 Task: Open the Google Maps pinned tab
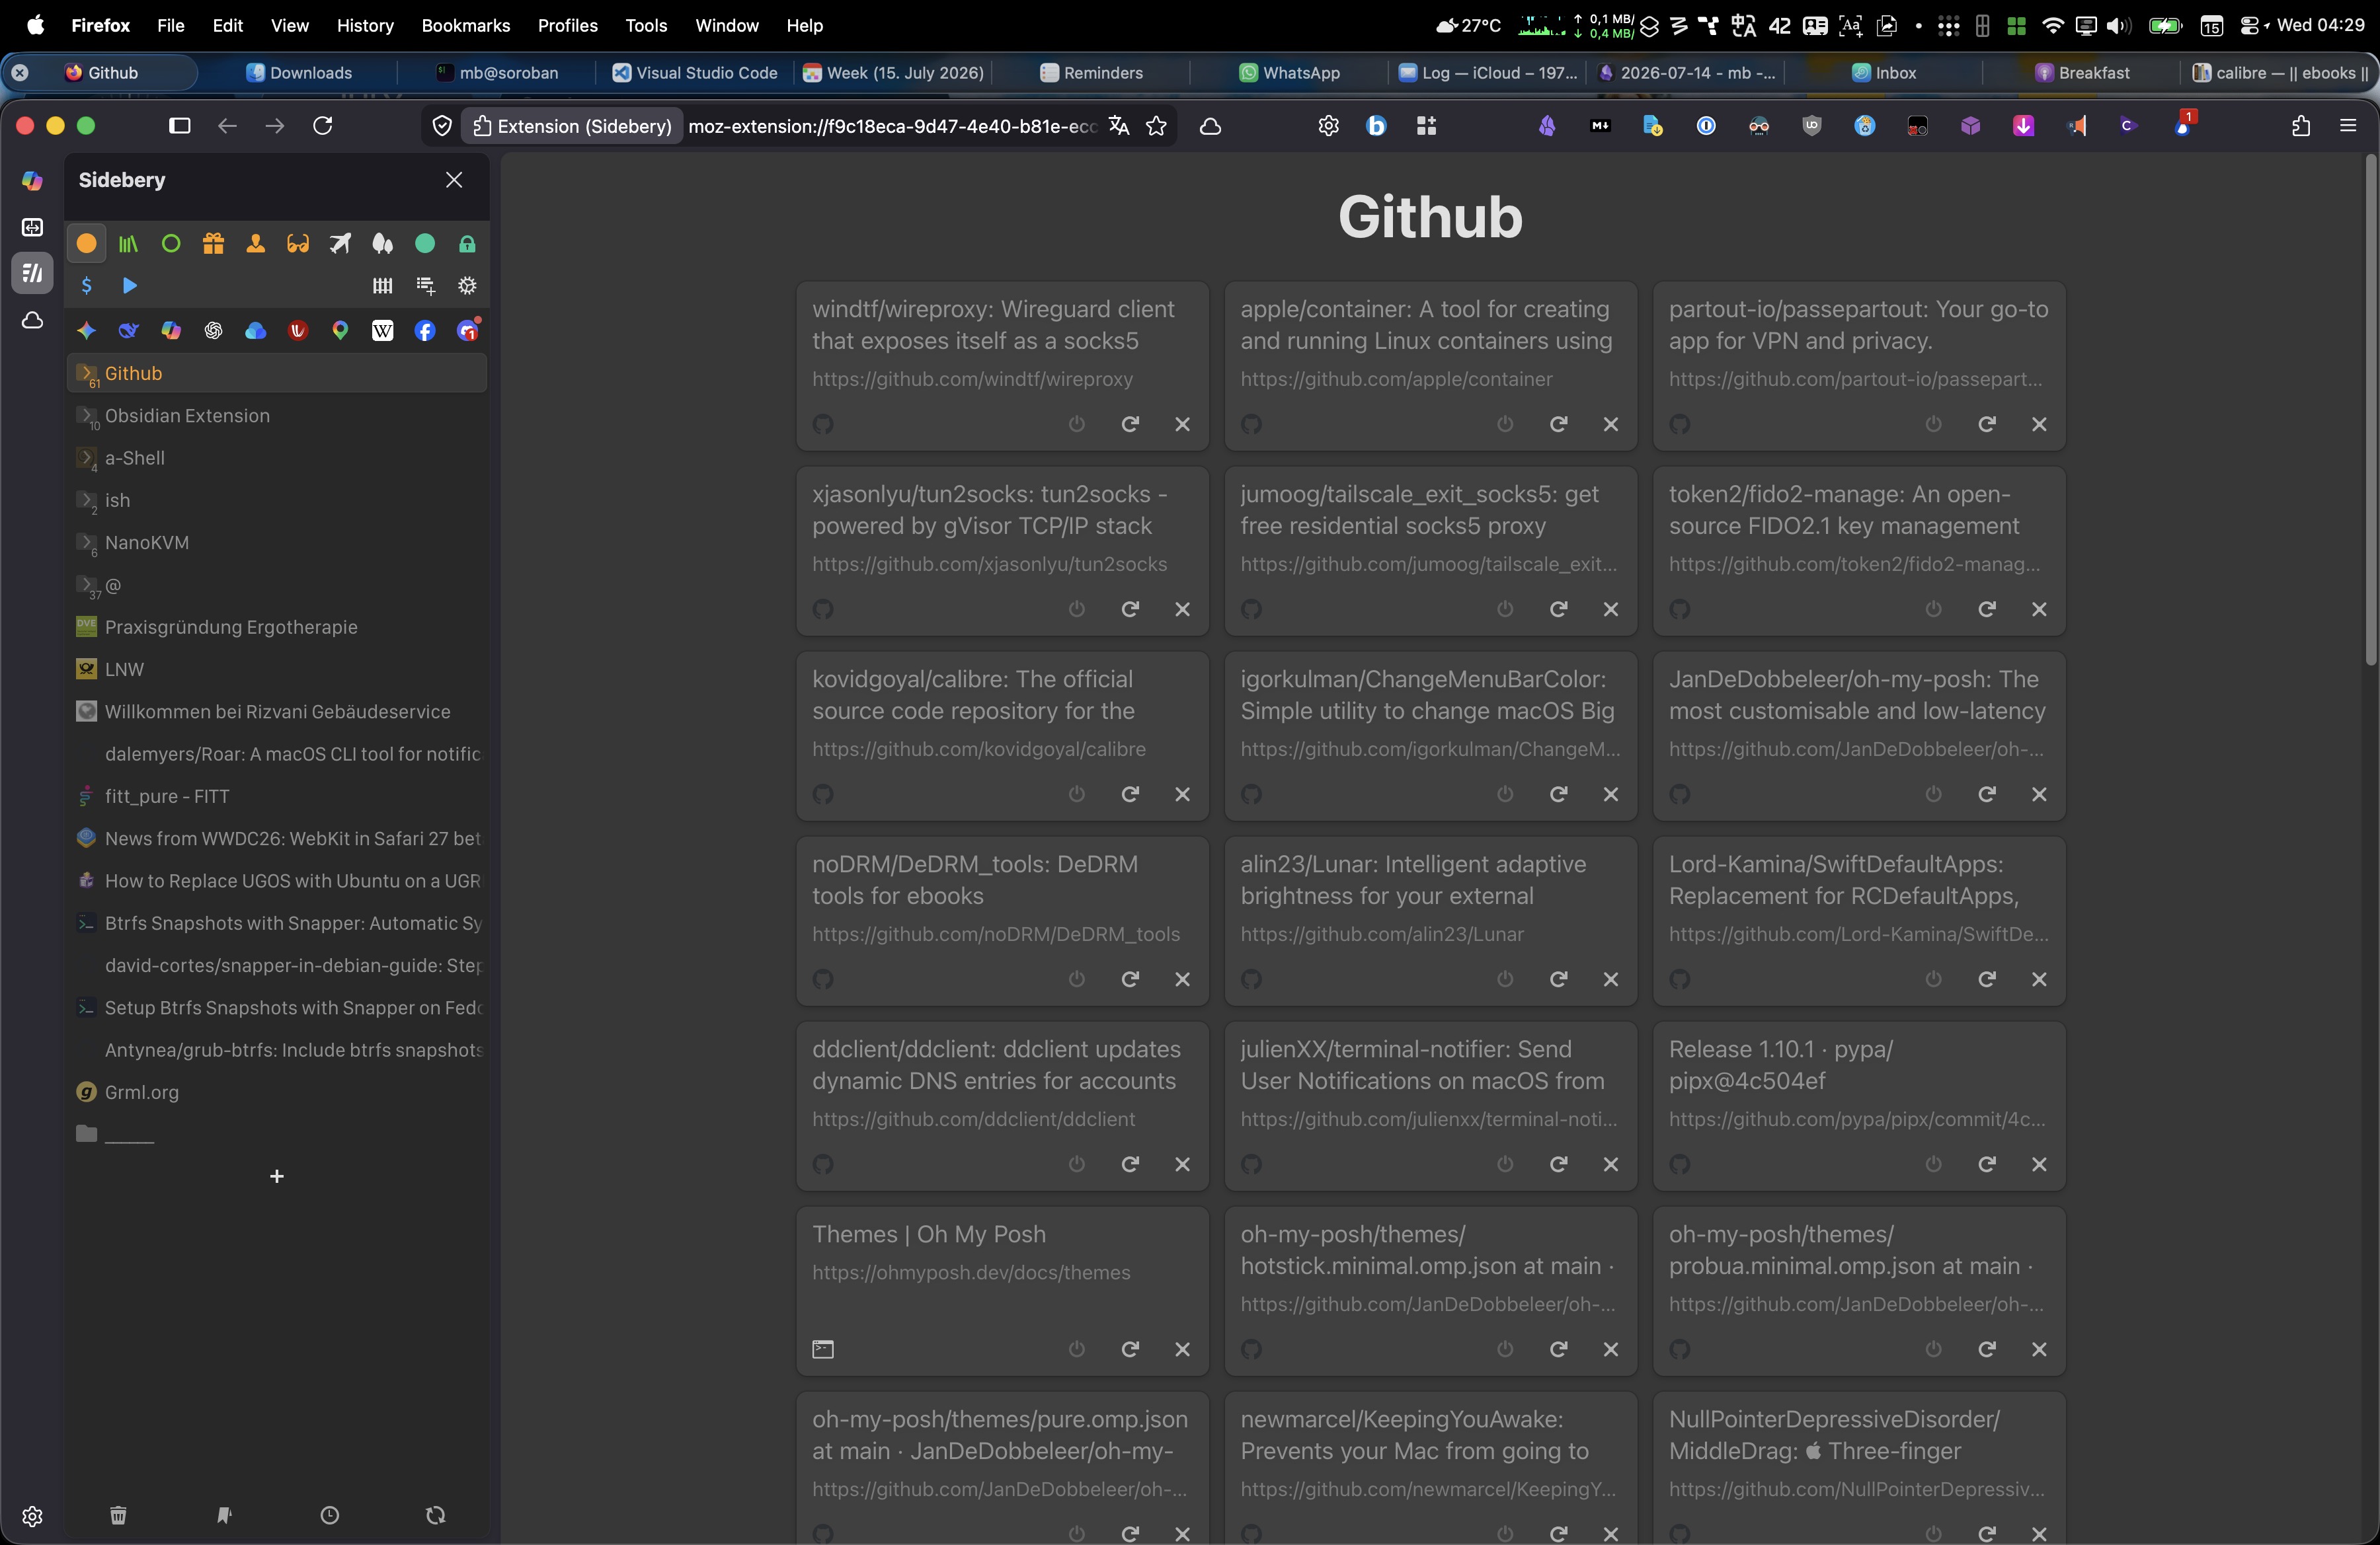pos(340,331)
